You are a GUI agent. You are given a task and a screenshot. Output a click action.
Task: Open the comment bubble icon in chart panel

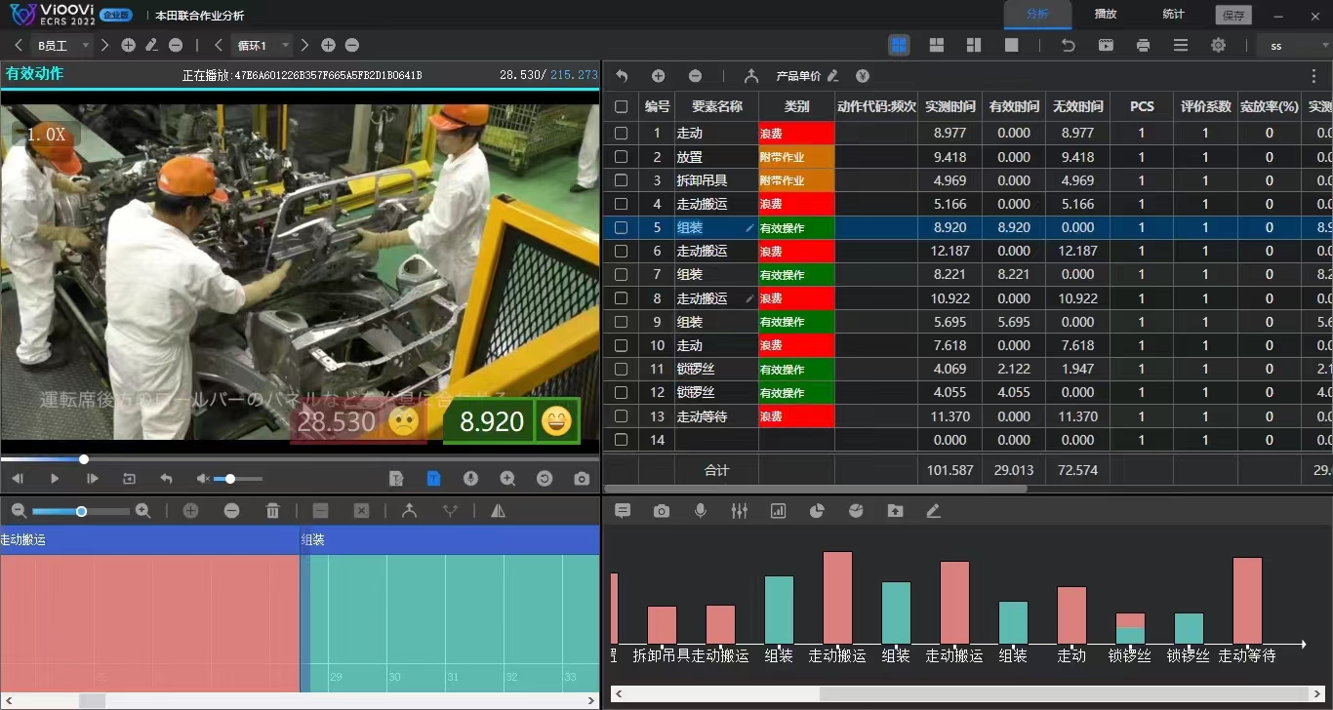point(623,511)
